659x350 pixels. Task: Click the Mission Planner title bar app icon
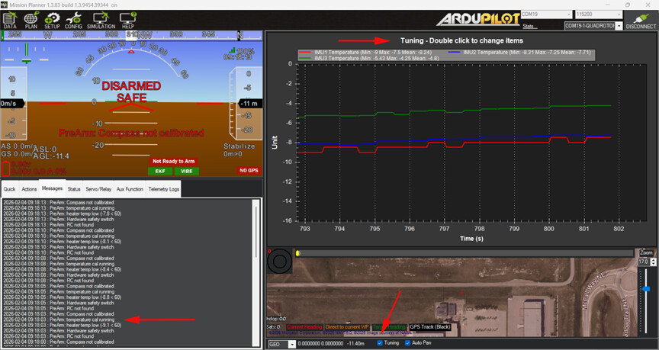pos(5,5)
